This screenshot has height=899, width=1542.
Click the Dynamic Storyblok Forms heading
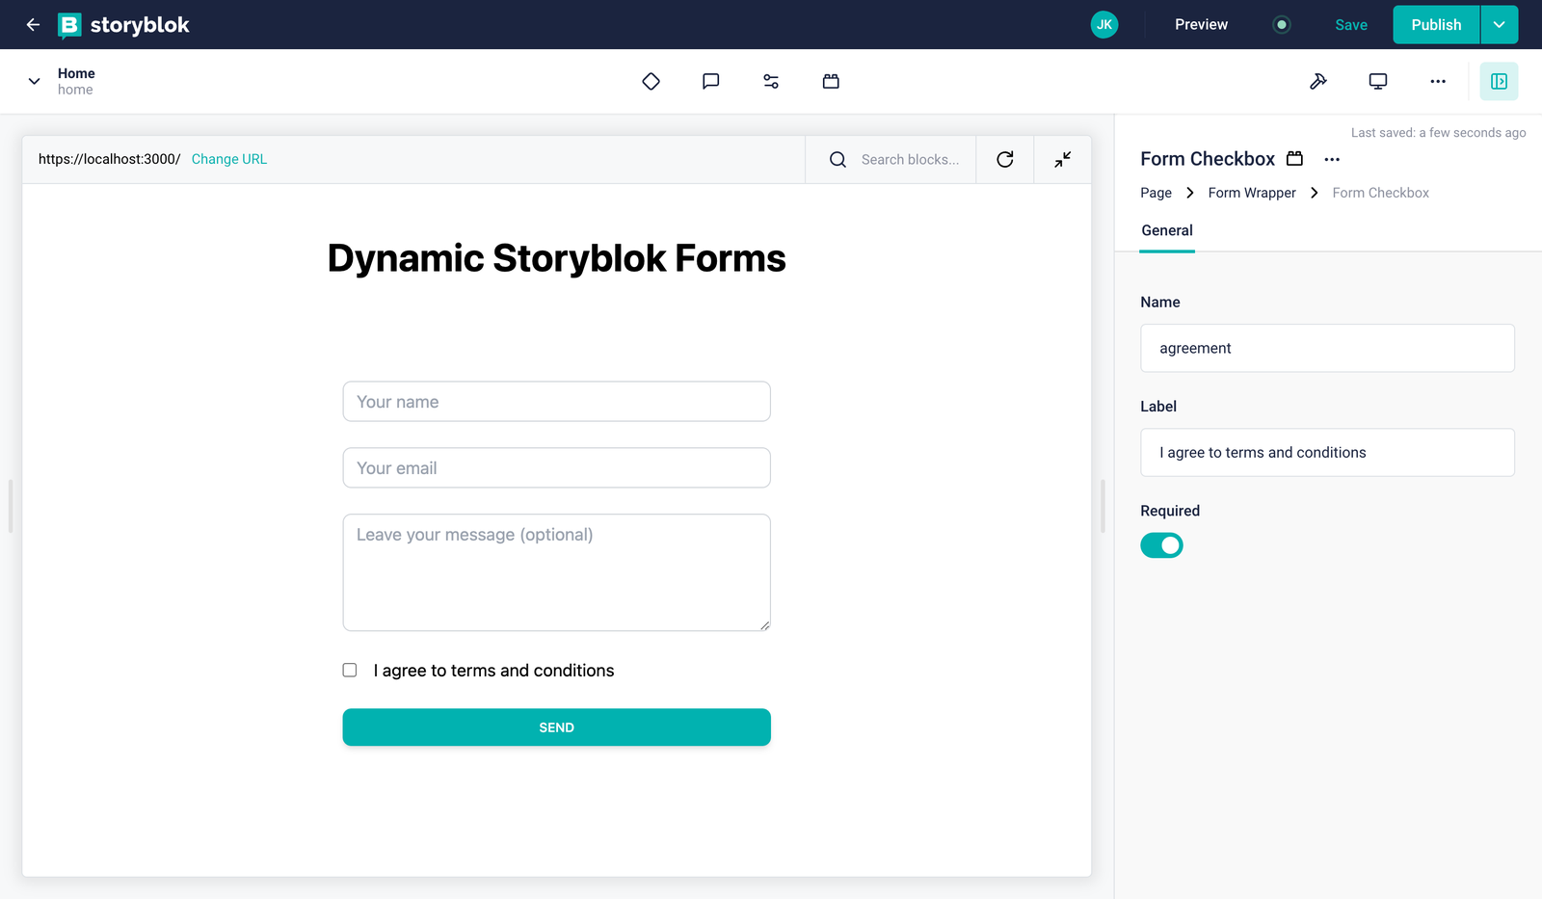point(557,258)
